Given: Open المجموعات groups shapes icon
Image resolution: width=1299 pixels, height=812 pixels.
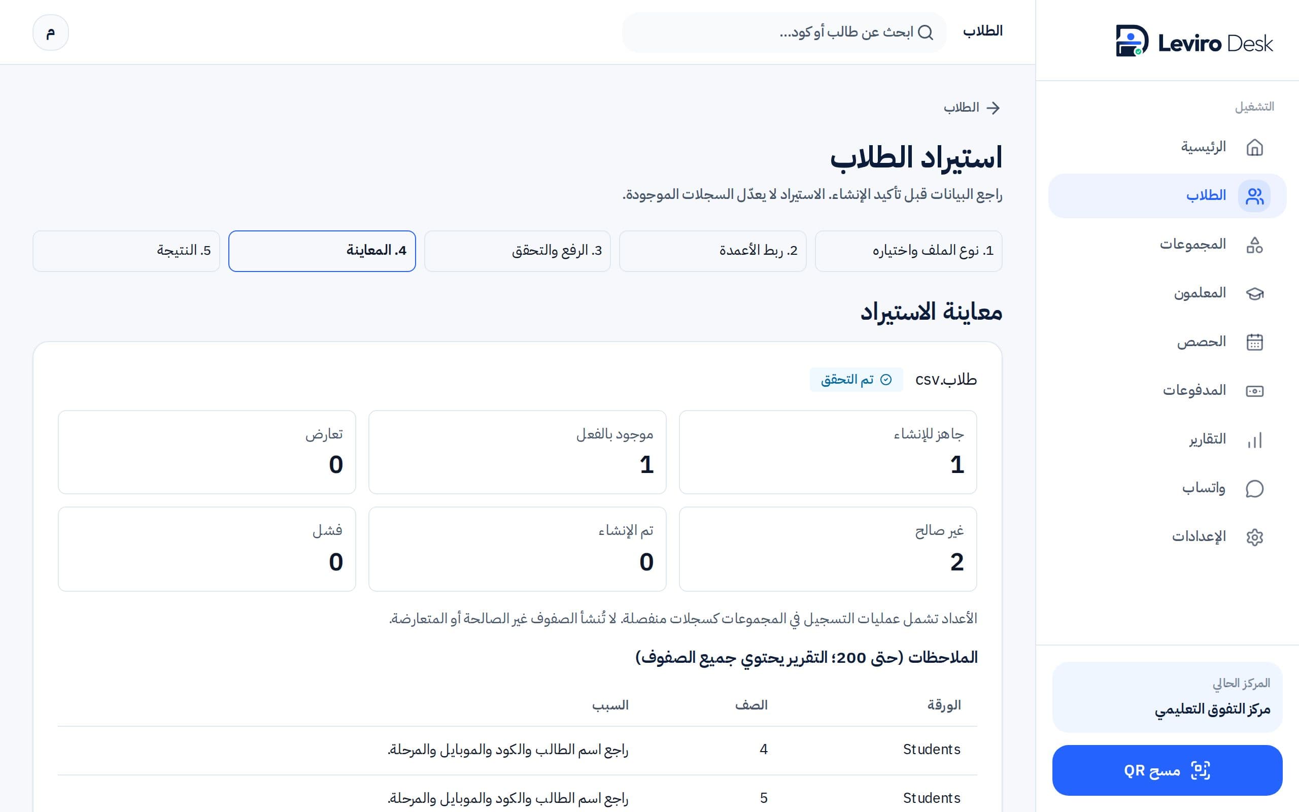Looking at the screenshot, I should coord(1254,245).
